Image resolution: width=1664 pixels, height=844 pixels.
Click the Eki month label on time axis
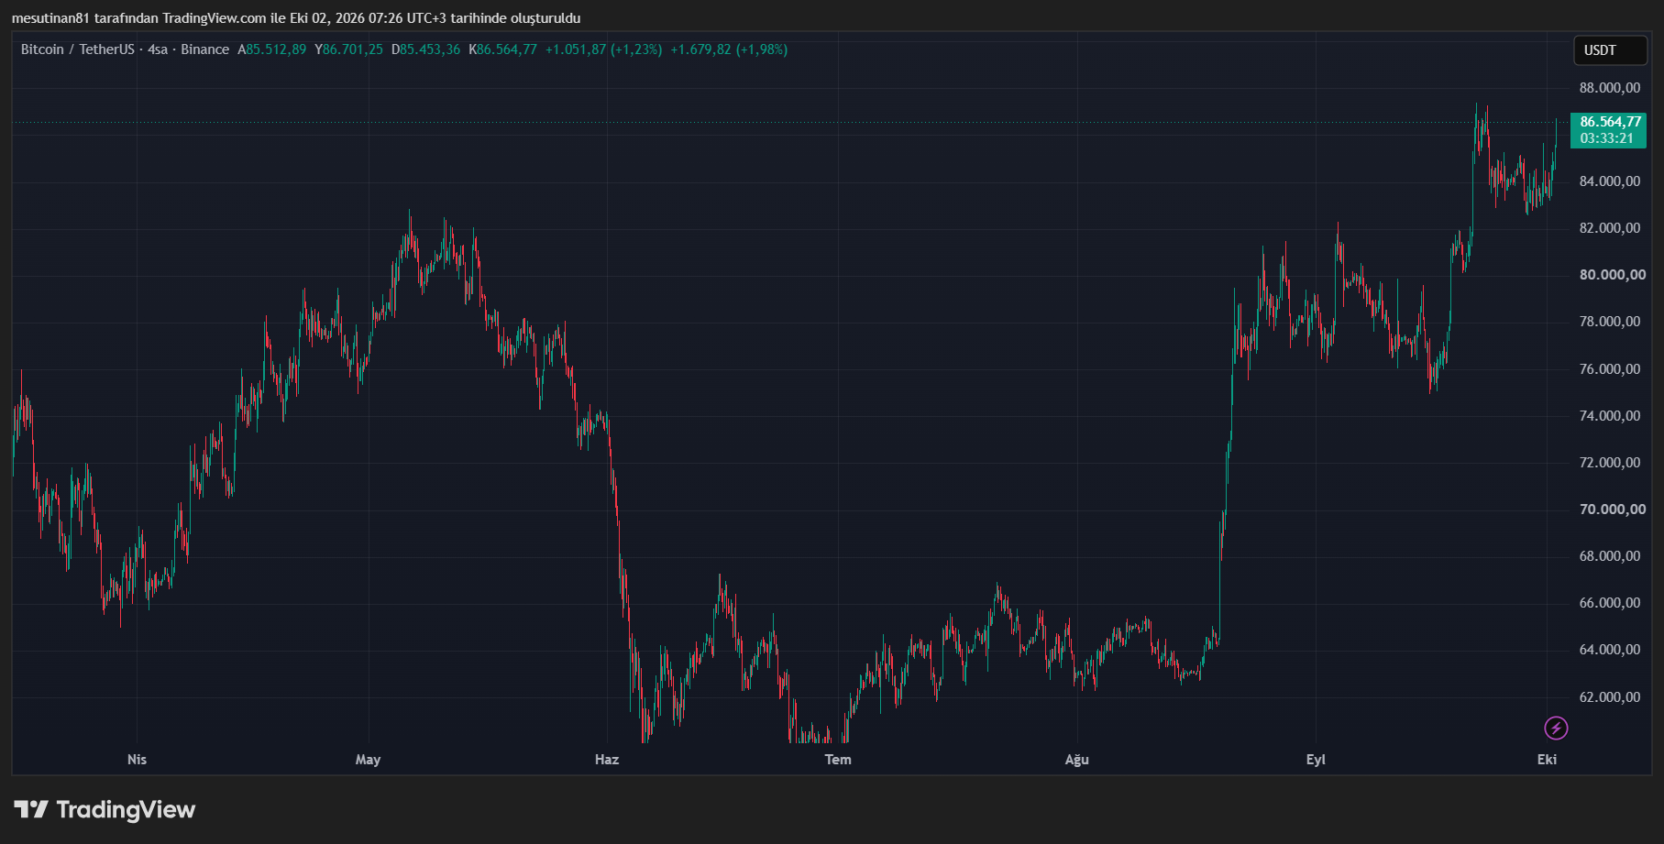[x=1548, y=760]
